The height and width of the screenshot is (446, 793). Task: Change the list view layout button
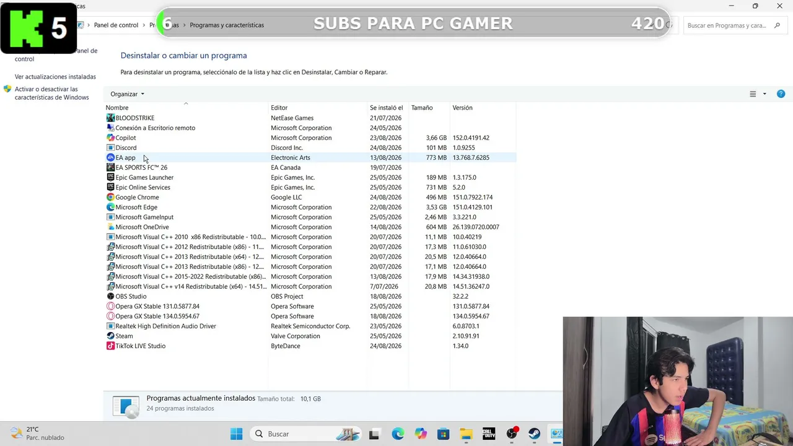753,94
